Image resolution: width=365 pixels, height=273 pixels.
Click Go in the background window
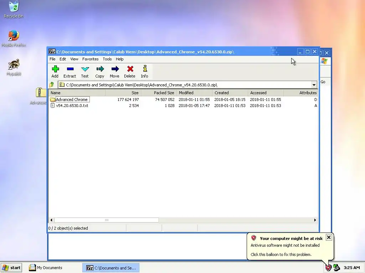(323, 82)
